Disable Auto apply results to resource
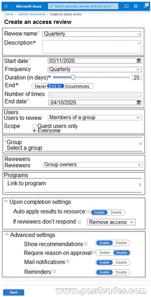Screen dimensions: 151x297 point(116,212)
